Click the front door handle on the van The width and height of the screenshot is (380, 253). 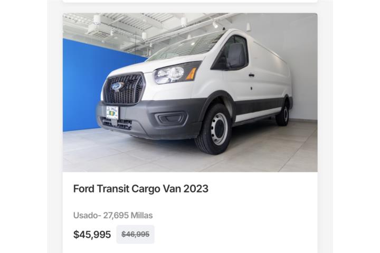tap(251, 75)
